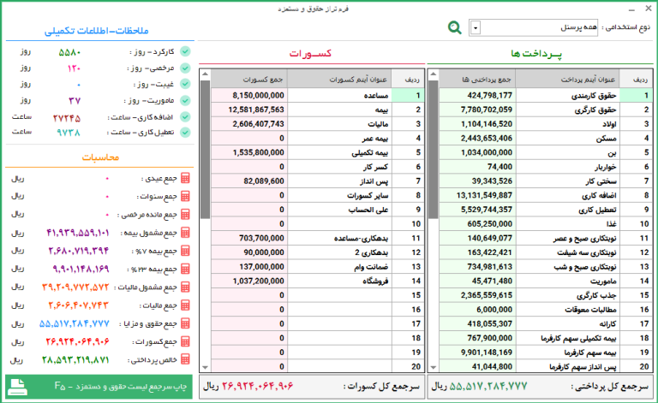The height and width of the screenshot is (403, 658).
Task: Click calculator icon beside جمع عیدی
Action: click(185, 179)
